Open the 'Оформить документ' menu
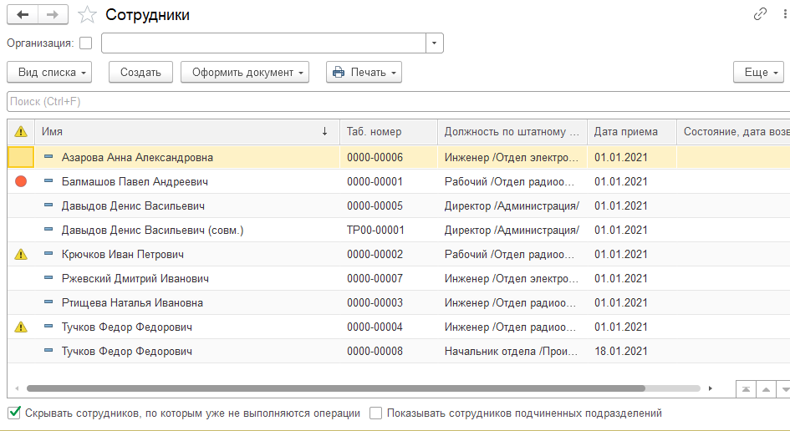This screenshot has width=790, height=431. pos(245,73)
